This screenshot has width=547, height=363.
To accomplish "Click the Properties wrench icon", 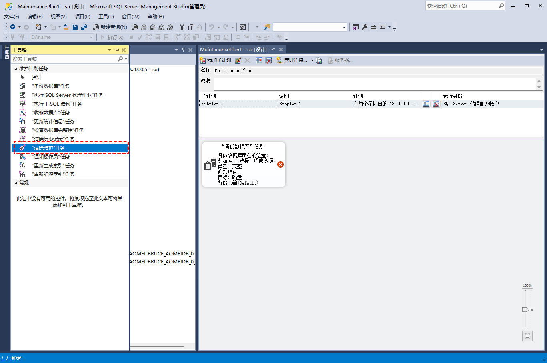I will click(x=365, y=27).
